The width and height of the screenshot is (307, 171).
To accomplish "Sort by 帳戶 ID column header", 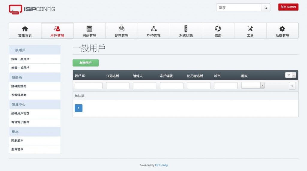I will click(80, 76).
